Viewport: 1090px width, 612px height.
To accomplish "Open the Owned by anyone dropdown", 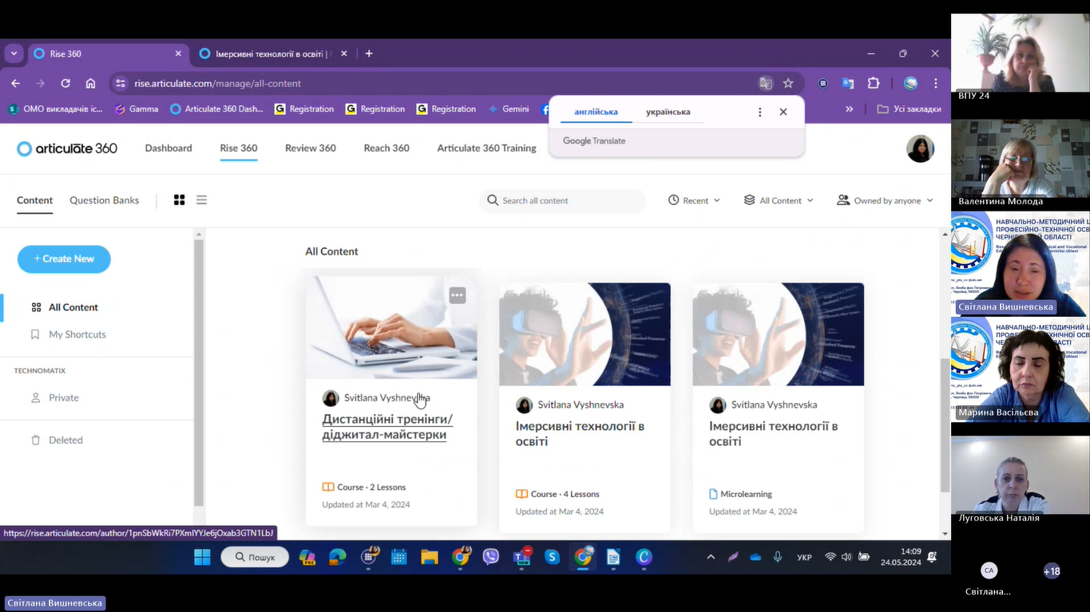I will [x=885, y=201].
